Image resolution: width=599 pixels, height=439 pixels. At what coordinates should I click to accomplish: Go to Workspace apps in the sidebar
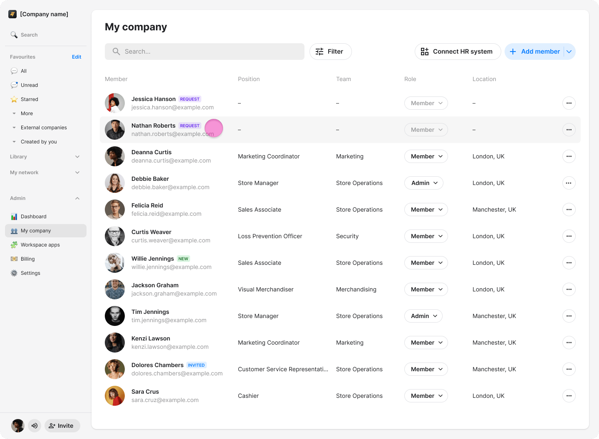[46, 245]
